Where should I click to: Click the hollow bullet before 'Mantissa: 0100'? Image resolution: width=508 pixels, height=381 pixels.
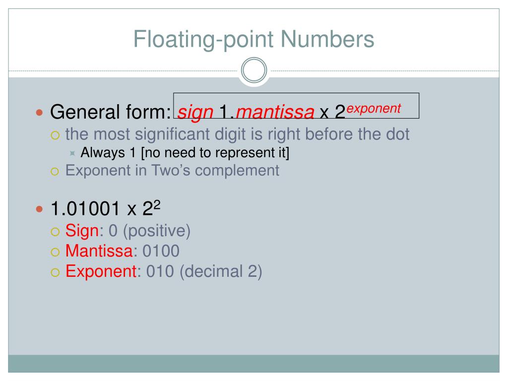coord(56,252)
